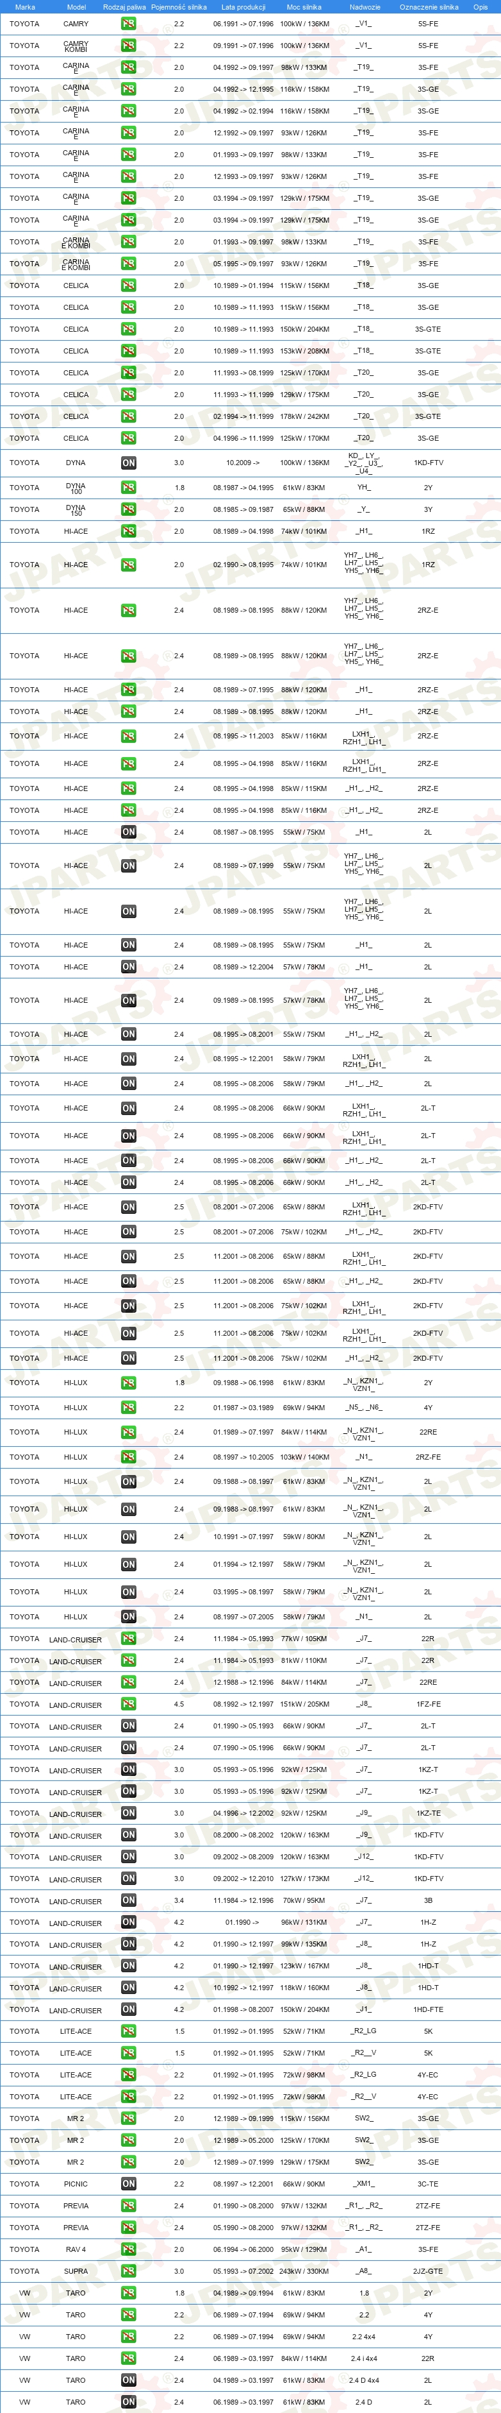Click the engine code 3C-TE in PICNIC row
The width and height of the screenshot is (501, 2413).
coord(428,2185)
